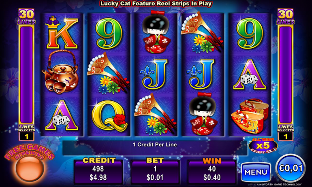Click the BET amount display panel
The image size is (312, 187).
[x=155, y=171]
